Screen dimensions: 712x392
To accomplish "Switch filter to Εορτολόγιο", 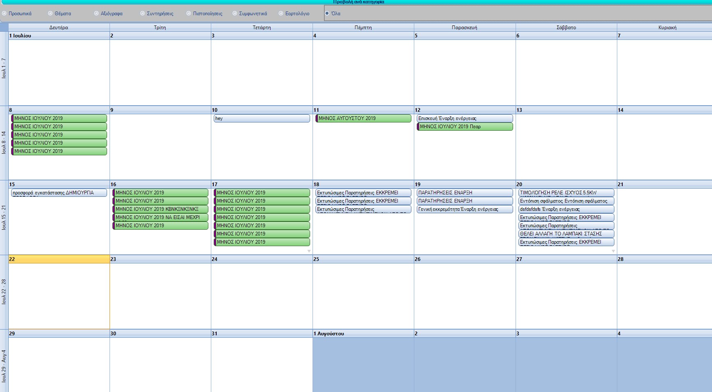I will pos(281,14).
